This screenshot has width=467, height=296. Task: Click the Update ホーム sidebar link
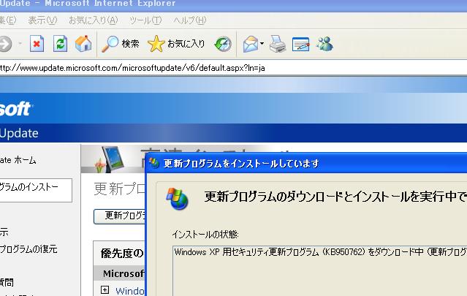tap(18, 160)
